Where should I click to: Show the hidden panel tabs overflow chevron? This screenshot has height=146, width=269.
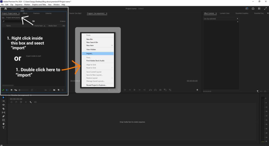268,13
